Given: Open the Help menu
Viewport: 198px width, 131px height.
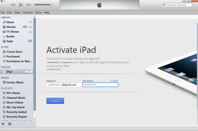Looking at the screenshot, I should [47, 13].
